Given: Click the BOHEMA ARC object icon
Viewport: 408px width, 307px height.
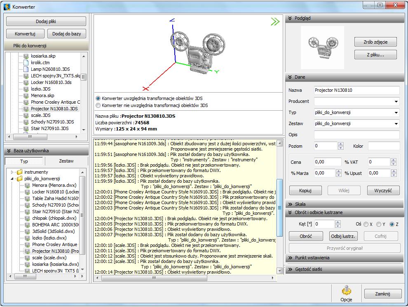Looking at the screenshot, I should (x=27, y=225).
